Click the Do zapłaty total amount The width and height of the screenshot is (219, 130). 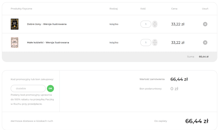pyautogui.click(x=196, y=121)
